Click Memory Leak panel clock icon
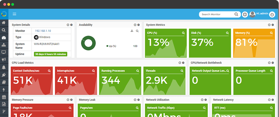The width and height of the screenshot is (279, 117). click(x=135, y=100)
